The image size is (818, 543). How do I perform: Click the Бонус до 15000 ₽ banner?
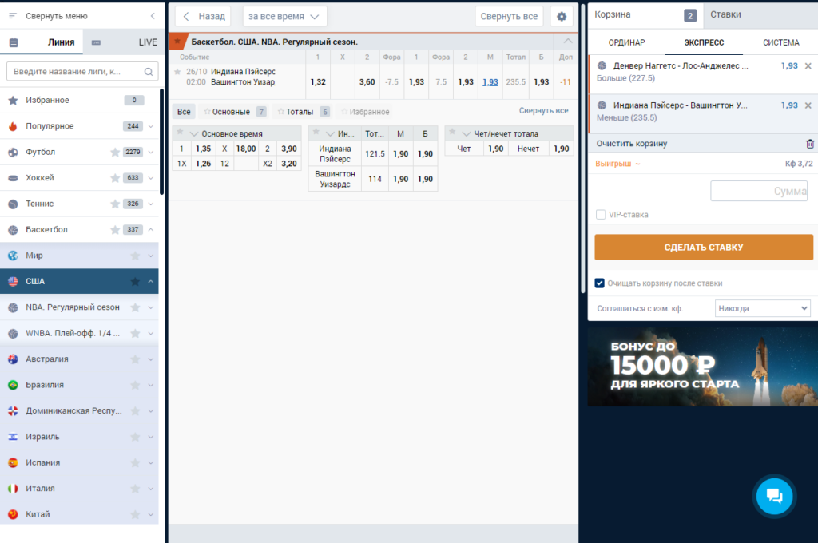(703, 367)
